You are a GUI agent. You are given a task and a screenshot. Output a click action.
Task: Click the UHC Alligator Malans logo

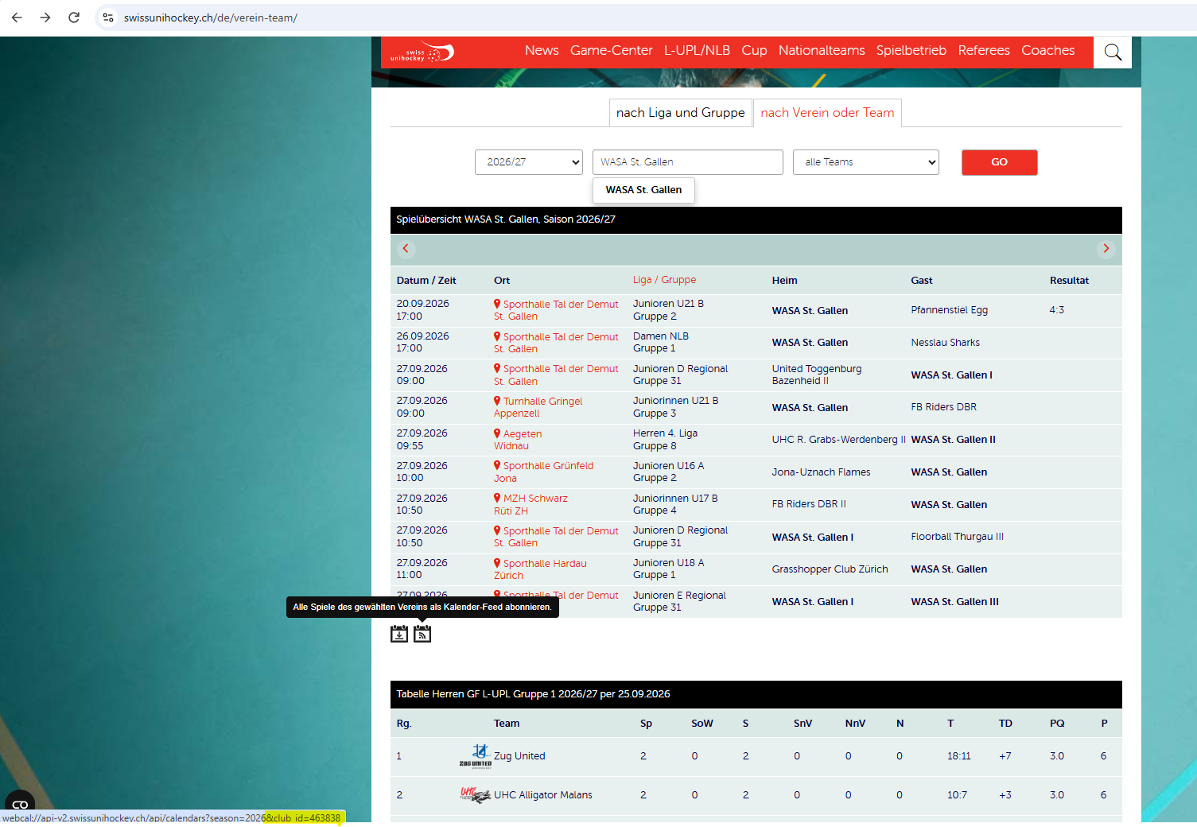(x=476, y=795)
